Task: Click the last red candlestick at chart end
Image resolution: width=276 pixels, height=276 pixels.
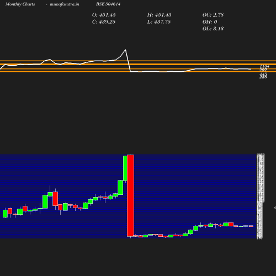Action: coord(251,226)
